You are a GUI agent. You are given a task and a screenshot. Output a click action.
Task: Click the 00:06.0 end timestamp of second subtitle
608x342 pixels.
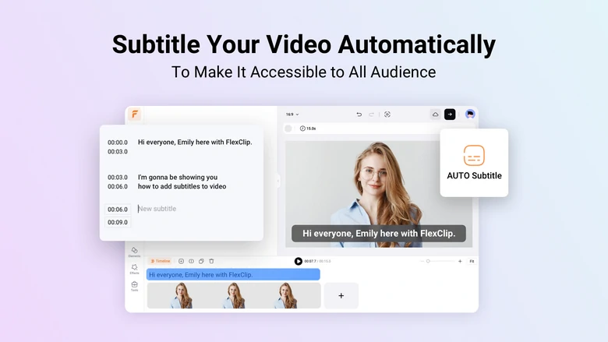click(118, 187)
